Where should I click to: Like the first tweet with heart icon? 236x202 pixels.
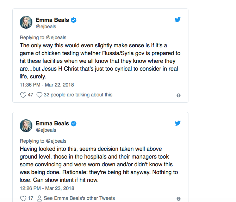24,95
